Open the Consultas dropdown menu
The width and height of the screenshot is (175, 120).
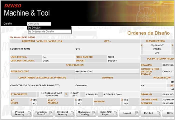[39, 24]
